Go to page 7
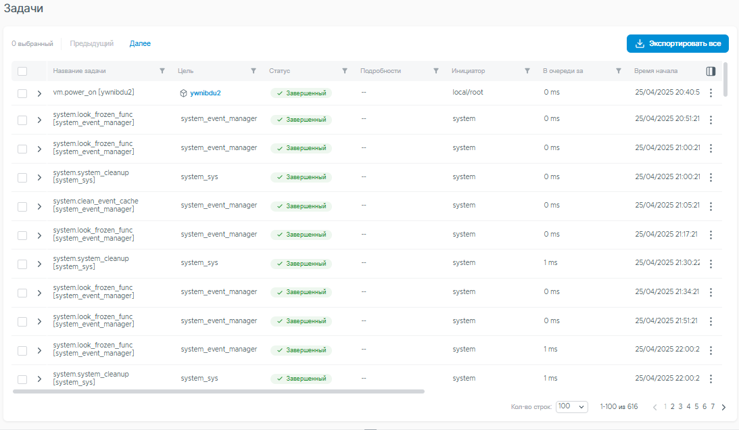Viewport: 739px width, 430px height. coord(713,406)
